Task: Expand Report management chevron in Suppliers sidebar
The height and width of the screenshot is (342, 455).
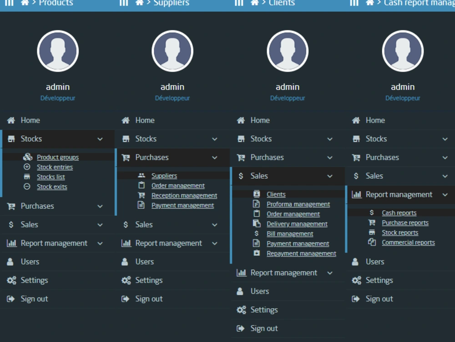Action: pyautogui.click(x=215, y=243)
